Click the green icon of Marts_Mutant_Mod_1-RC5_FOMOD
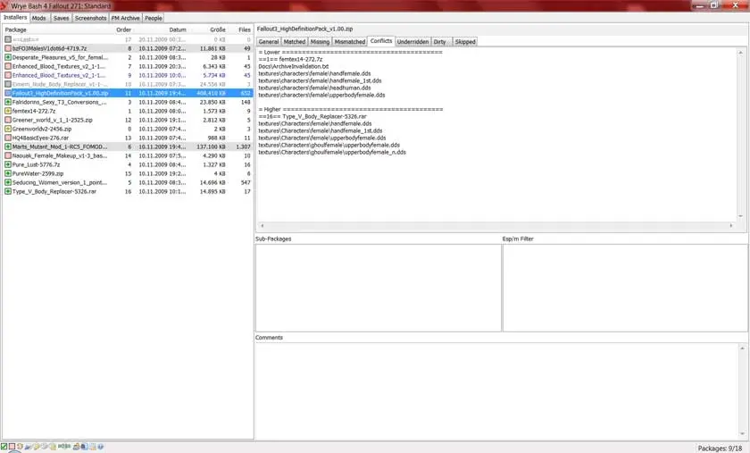 [8, 147]
